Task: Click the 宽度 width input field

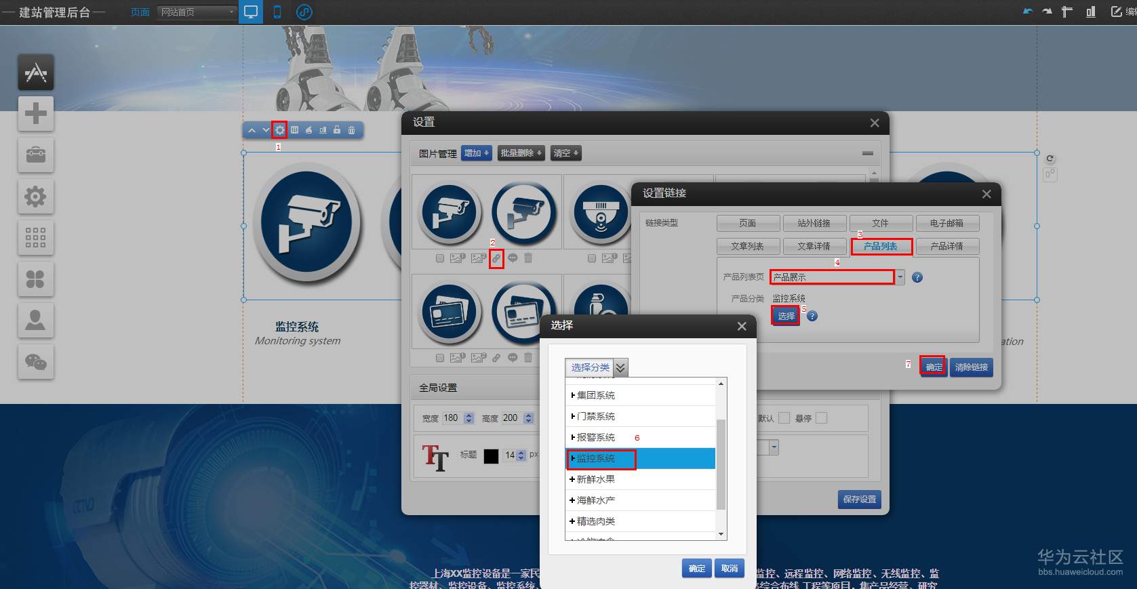Action: pos(452,418)
